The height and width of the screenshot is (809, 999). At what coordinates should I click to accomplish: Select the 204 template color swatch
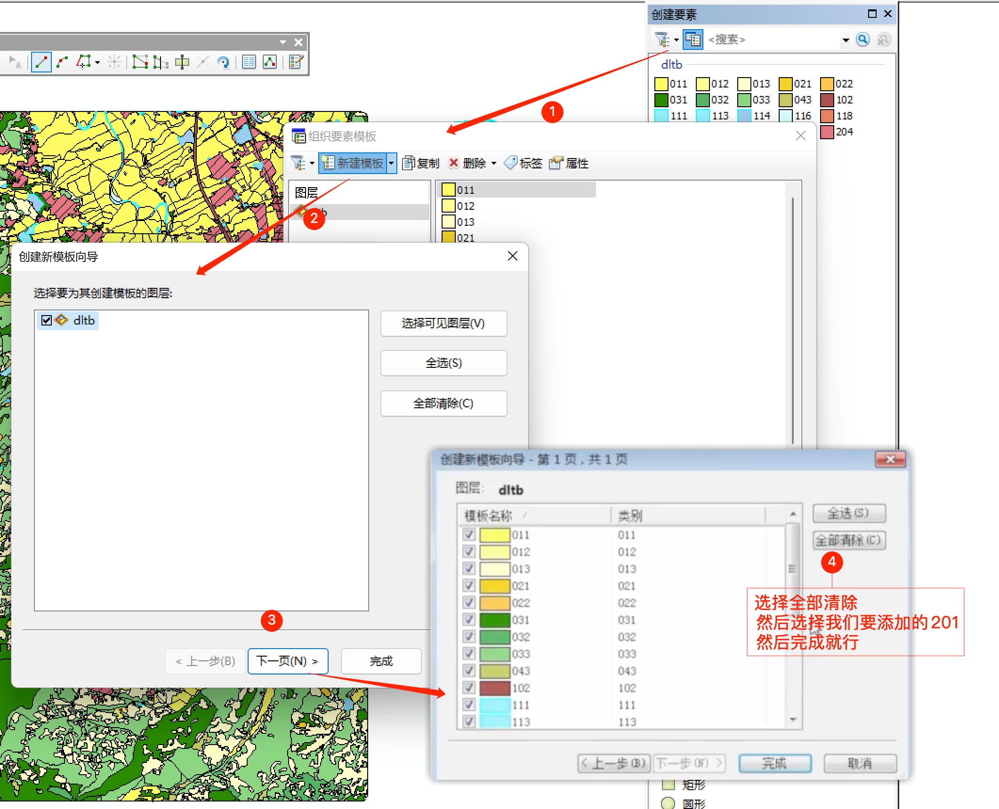(x=827, y=132)
